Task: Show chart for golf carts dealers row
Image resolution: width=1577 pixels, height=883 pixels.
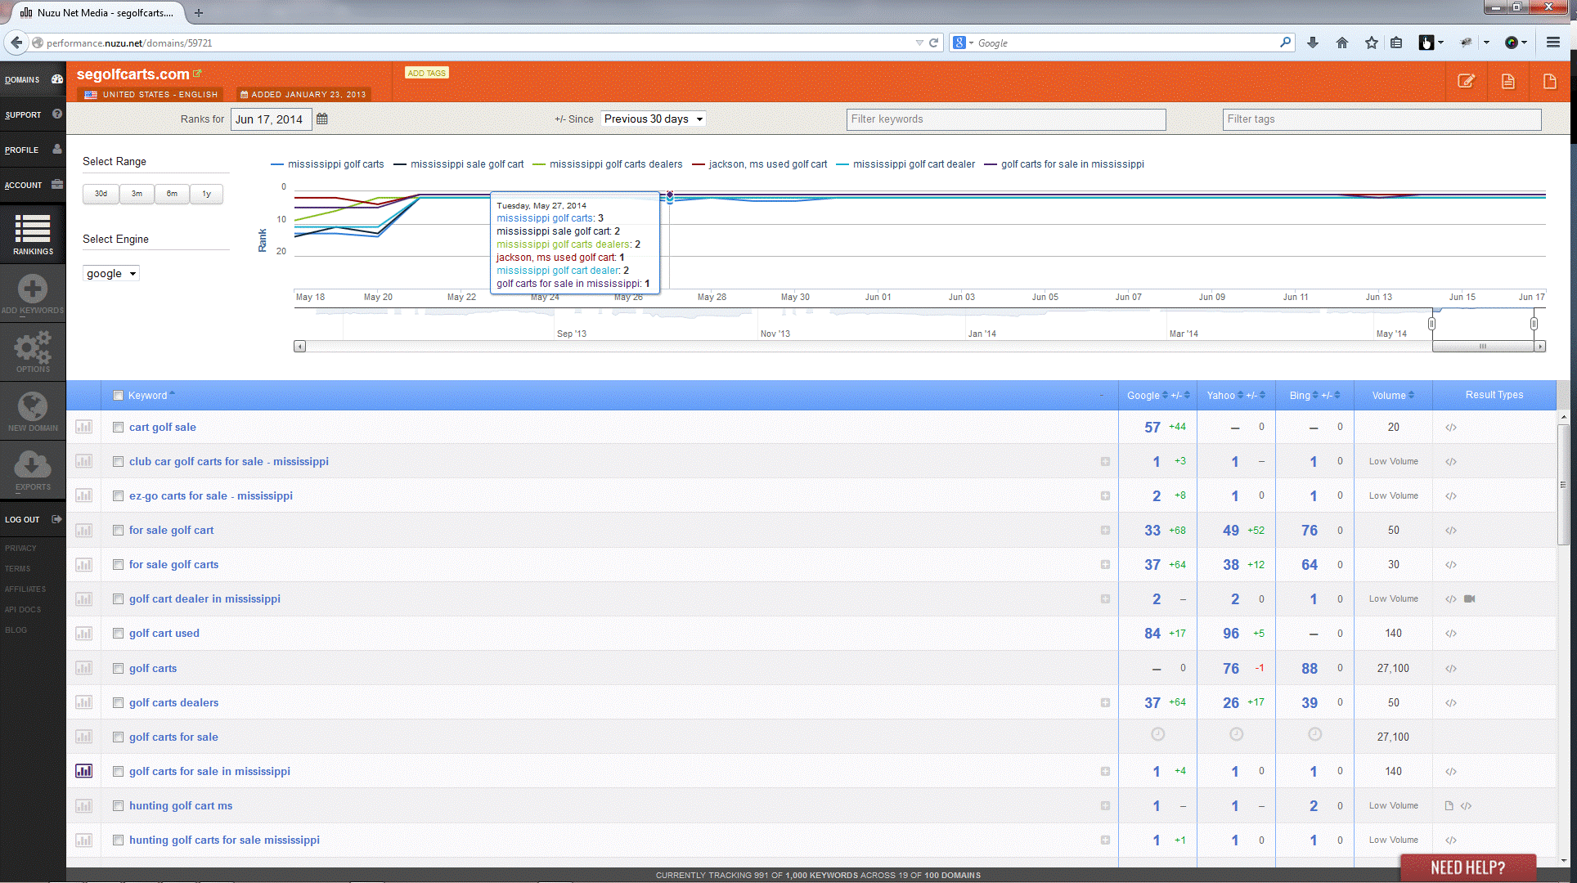Action: pos(83,702)
